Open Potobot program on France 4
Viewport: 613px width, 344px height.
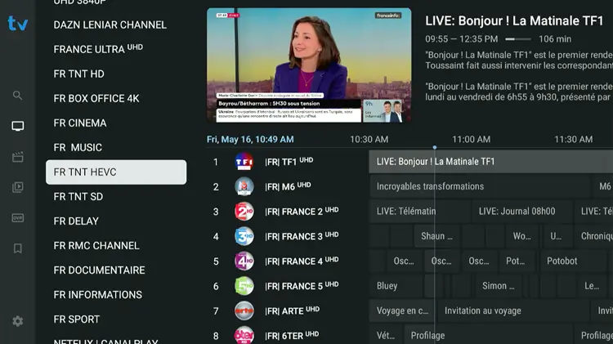coord(572,261)
